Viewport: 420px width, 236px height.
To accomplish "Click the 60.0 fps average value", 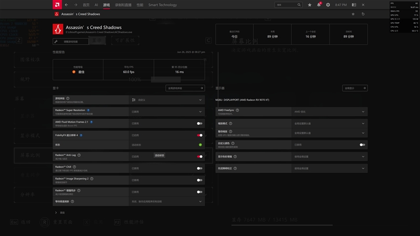I will pyautogui.click(x=129, y=72).
